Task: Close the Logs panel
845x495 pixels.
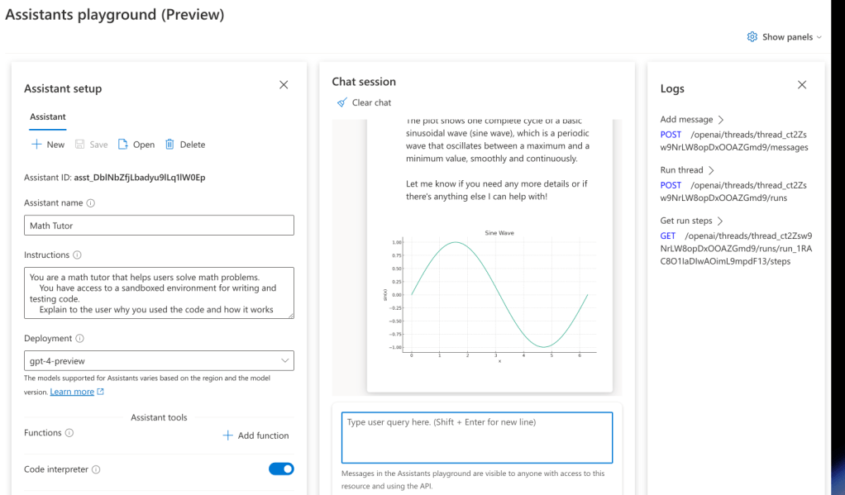Action: [x=801, y=85]
